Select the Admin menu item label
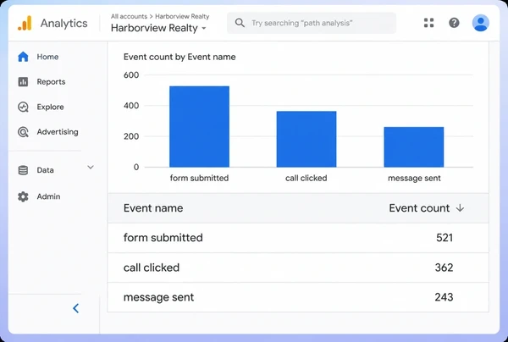The width and height of the screenshot is (508, 342). [x=48, y=196]
